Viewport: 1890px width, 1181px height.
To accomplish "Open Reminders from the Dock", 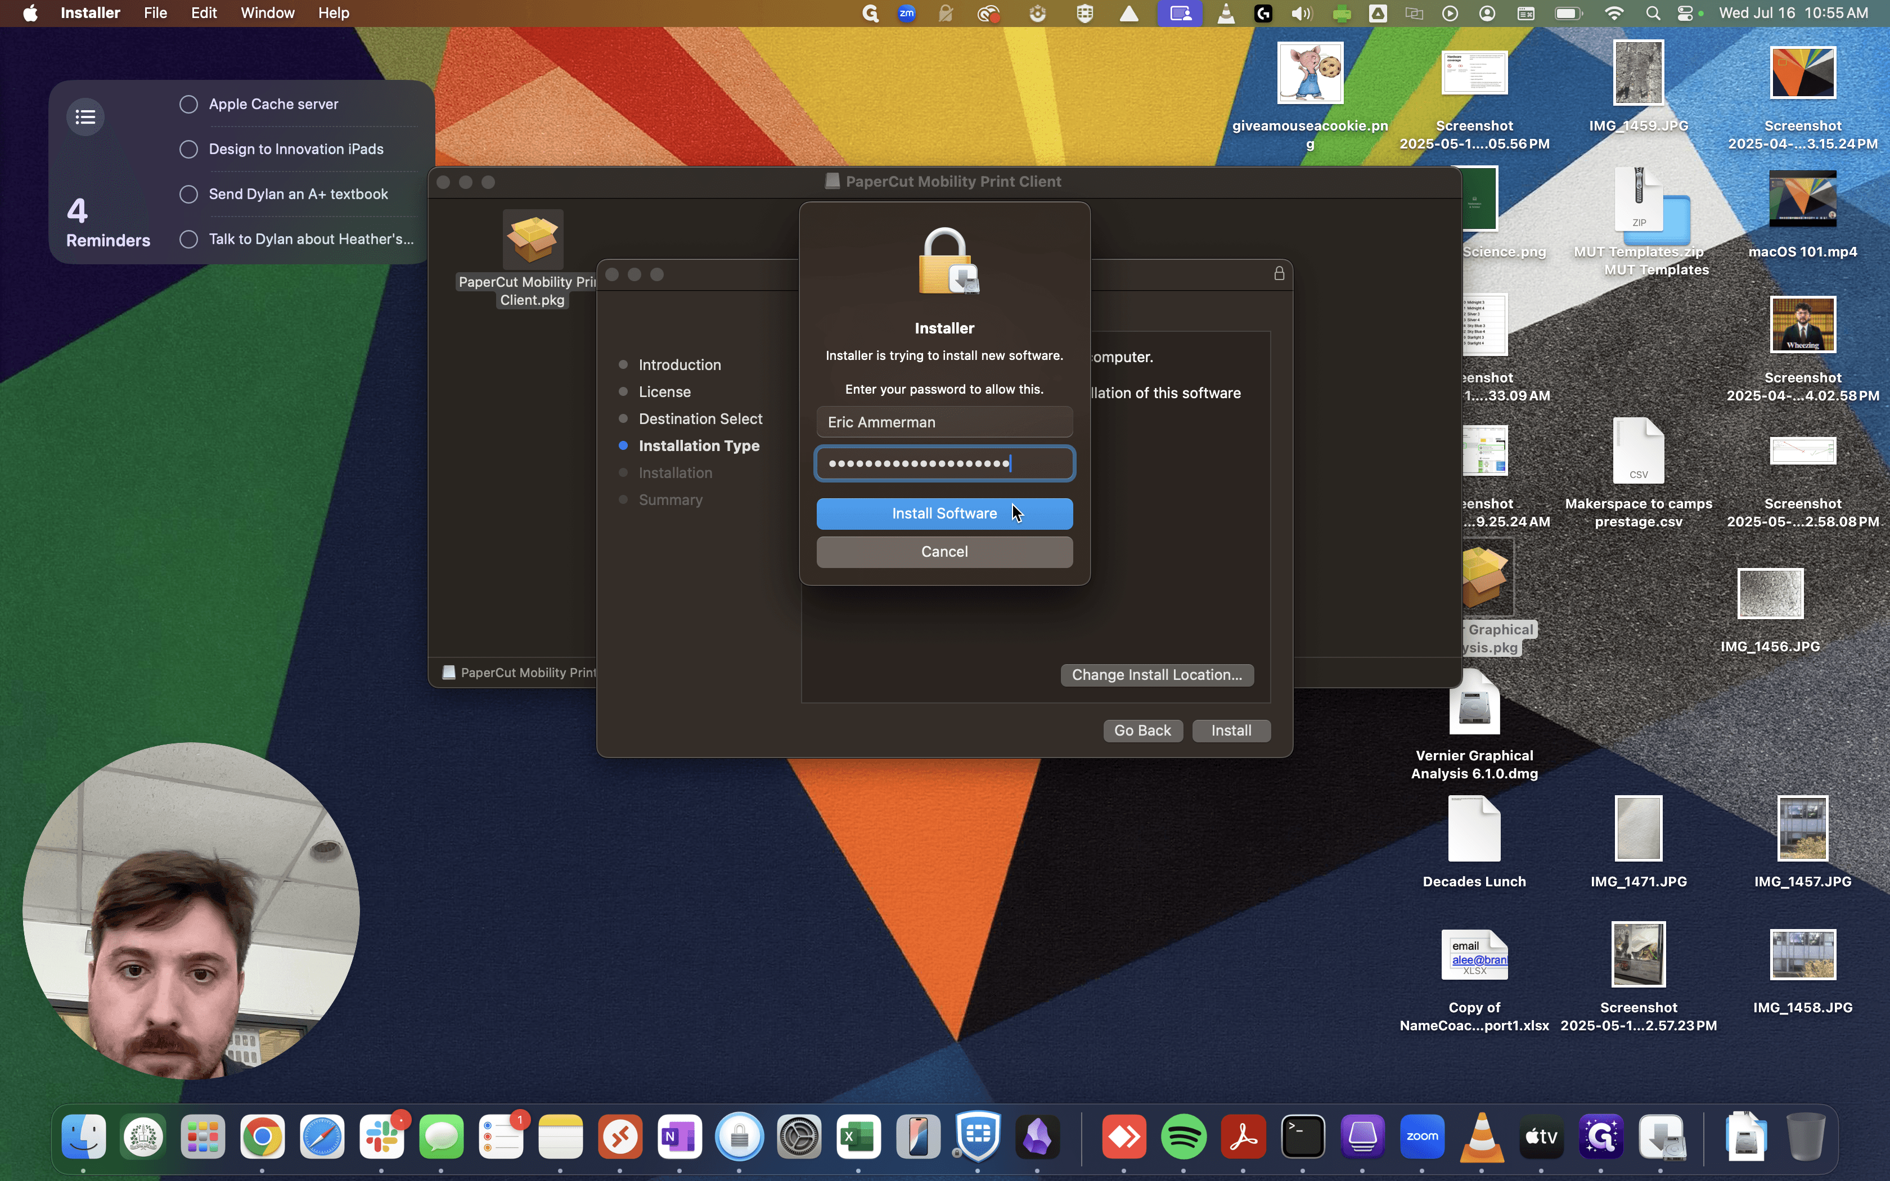I will coord(501,1137).
